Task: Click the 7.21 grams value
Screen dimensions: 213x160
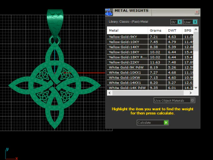Action: pyautogui.click(x=154, y=37)
